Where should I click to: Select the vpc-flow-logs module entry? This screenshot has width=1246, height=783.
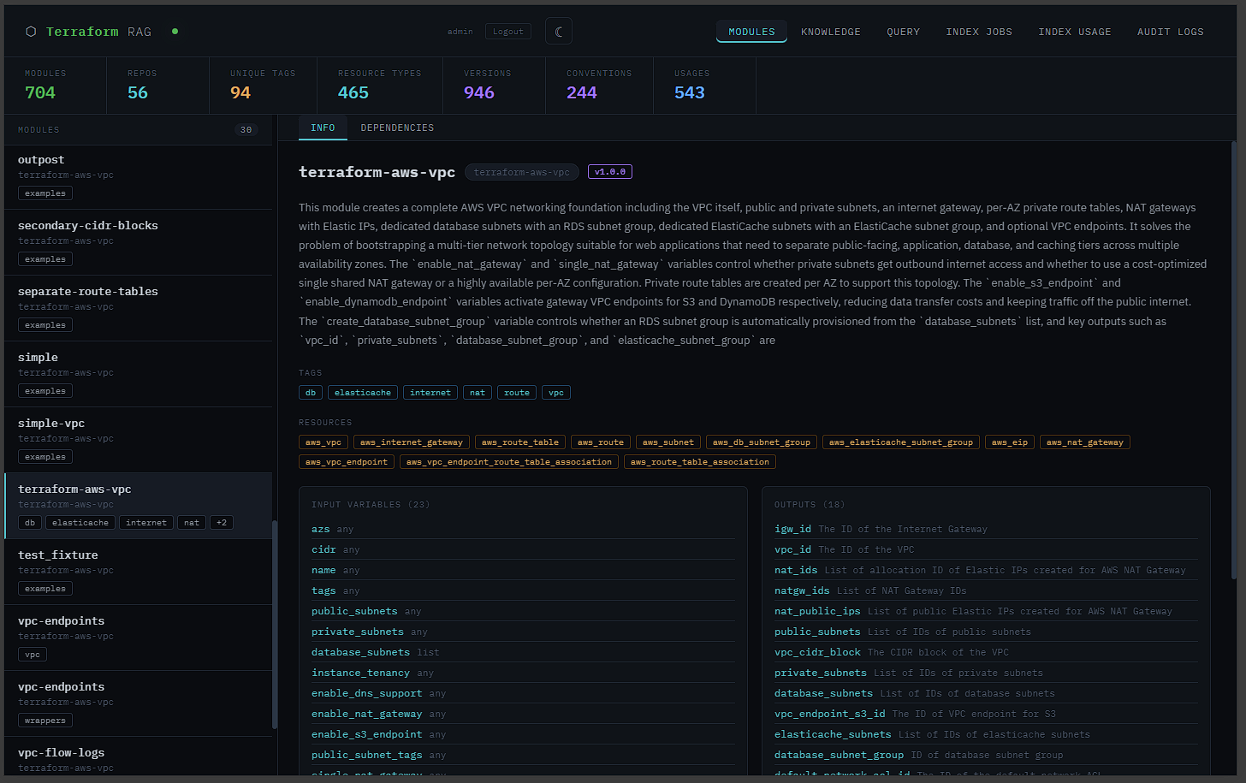[x=138, y=757]
